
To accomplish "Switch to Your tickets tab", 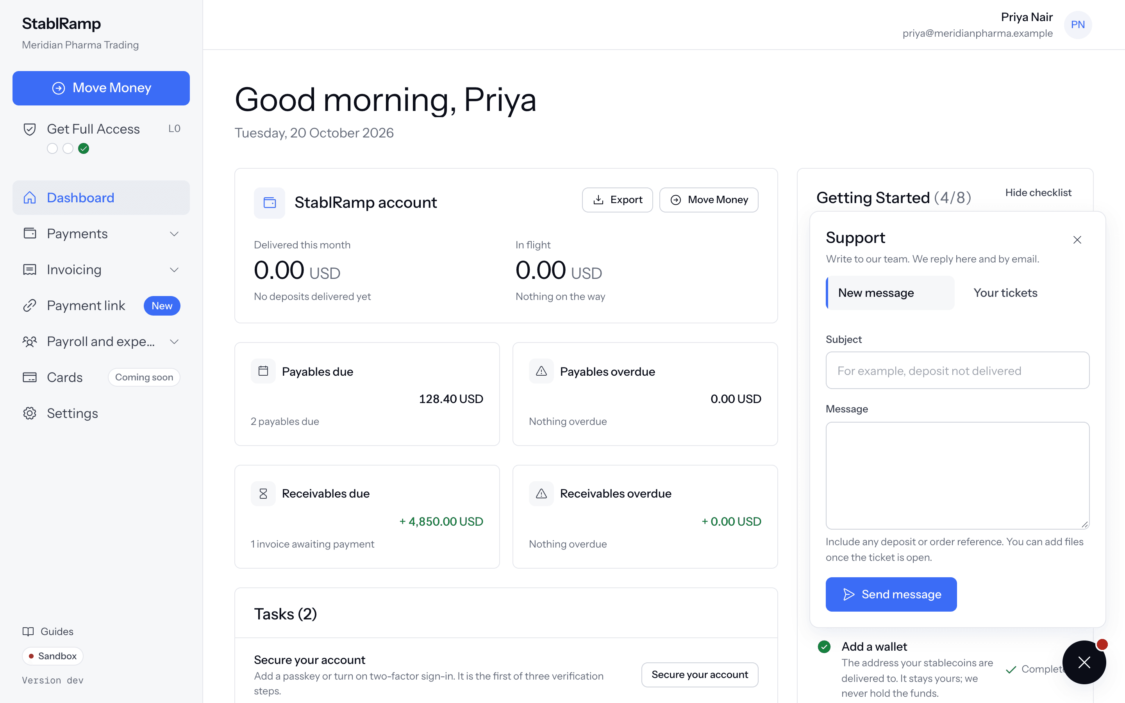I will (1005, 293).
